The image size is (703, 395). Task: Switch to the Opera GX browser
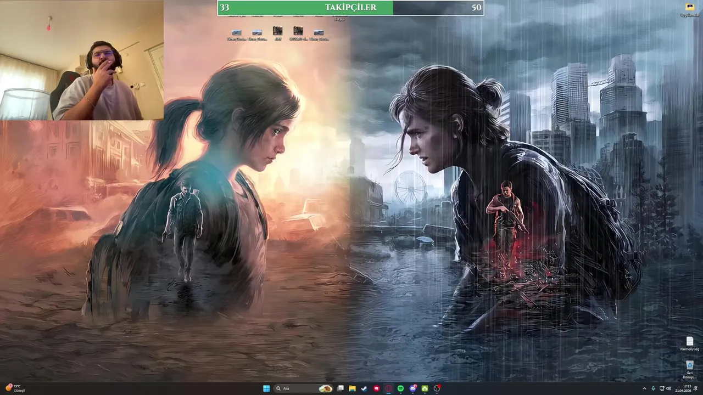389,388
